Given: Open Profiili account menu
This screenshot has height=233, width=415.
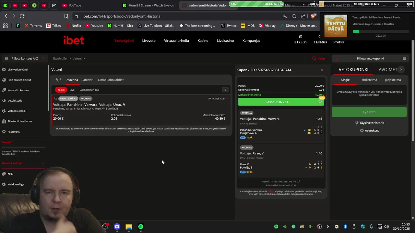Looking at the screenshot, I should [339, 42].
